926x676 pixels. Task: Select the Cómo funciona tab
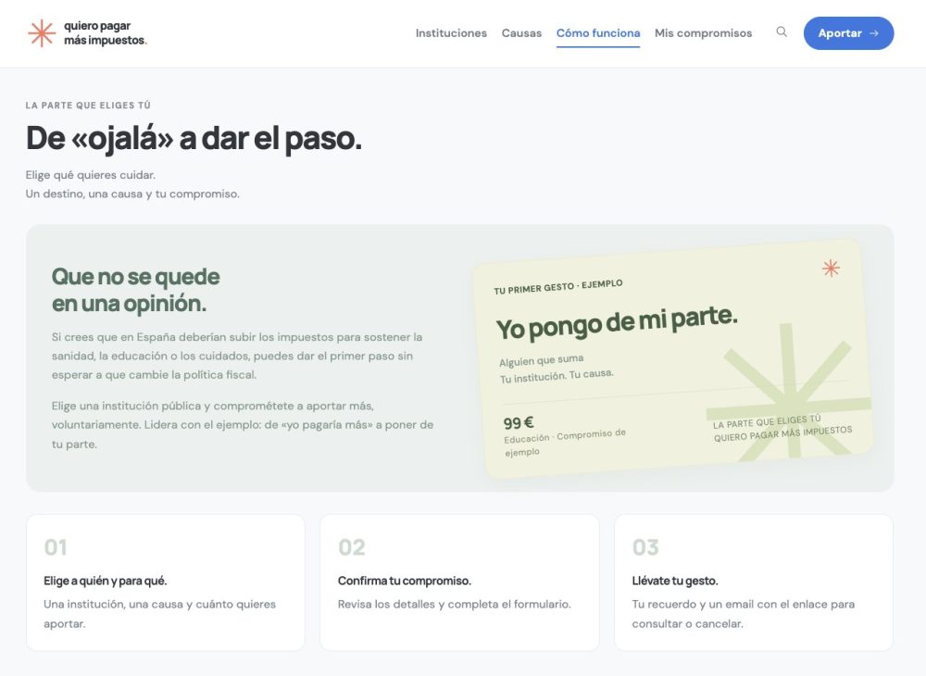pos(597,33)
